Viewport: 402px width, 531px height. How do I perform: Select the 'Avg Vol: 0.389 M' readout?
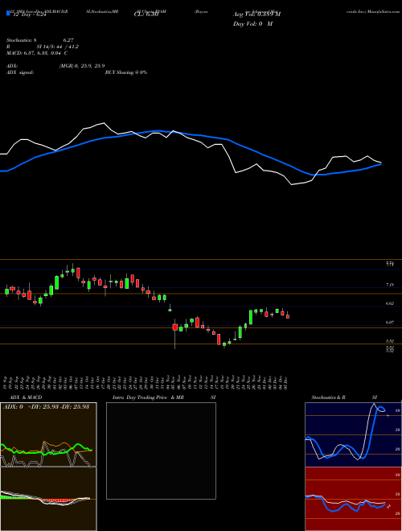(256, 14)
